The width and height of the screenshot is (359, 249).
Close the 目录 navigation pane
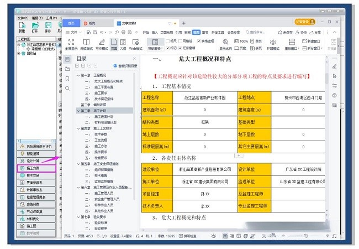tap(134, 59)
